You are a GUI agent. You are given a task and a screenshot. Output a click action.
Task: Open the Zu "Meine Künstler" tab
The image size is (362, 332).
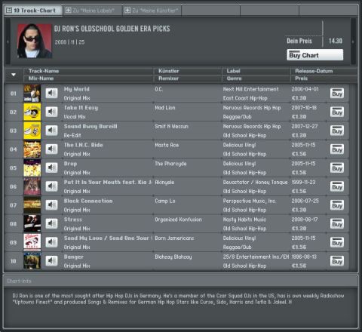(x=152, y=11)
